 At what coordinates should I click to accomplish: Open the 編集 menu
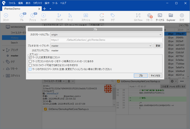pyautogui.click(x=20, y=3)
